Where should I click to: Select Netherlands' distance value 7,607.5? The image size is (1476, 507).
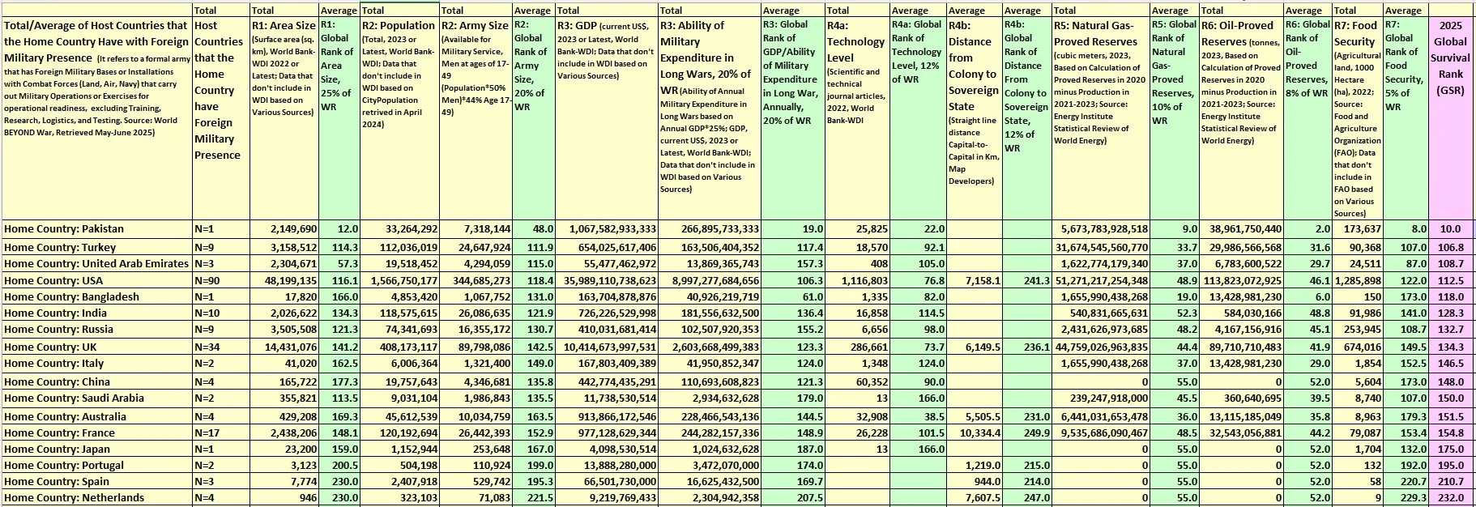pos(975,497)
